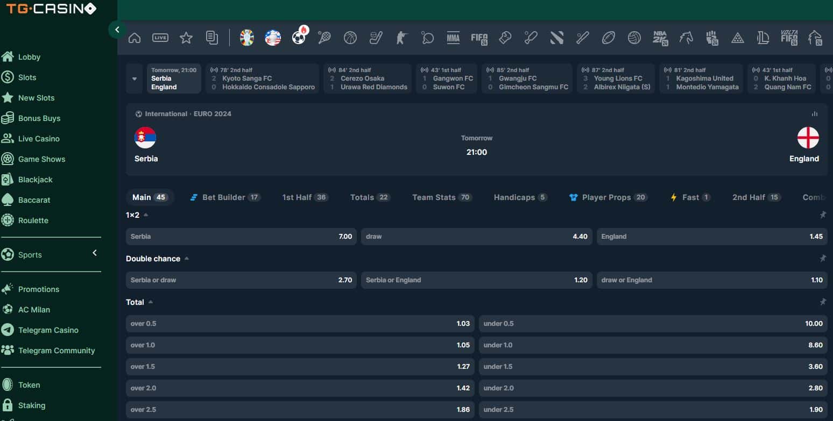Click the TG·Casino logo
The height and width of the screenshot is (421, 833).
coord(52,9)
